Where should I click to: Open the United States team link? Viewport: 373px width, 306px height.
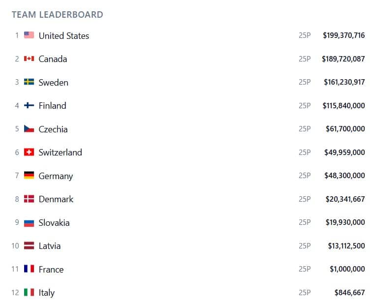pyautogui.click(x=64, y=35)
